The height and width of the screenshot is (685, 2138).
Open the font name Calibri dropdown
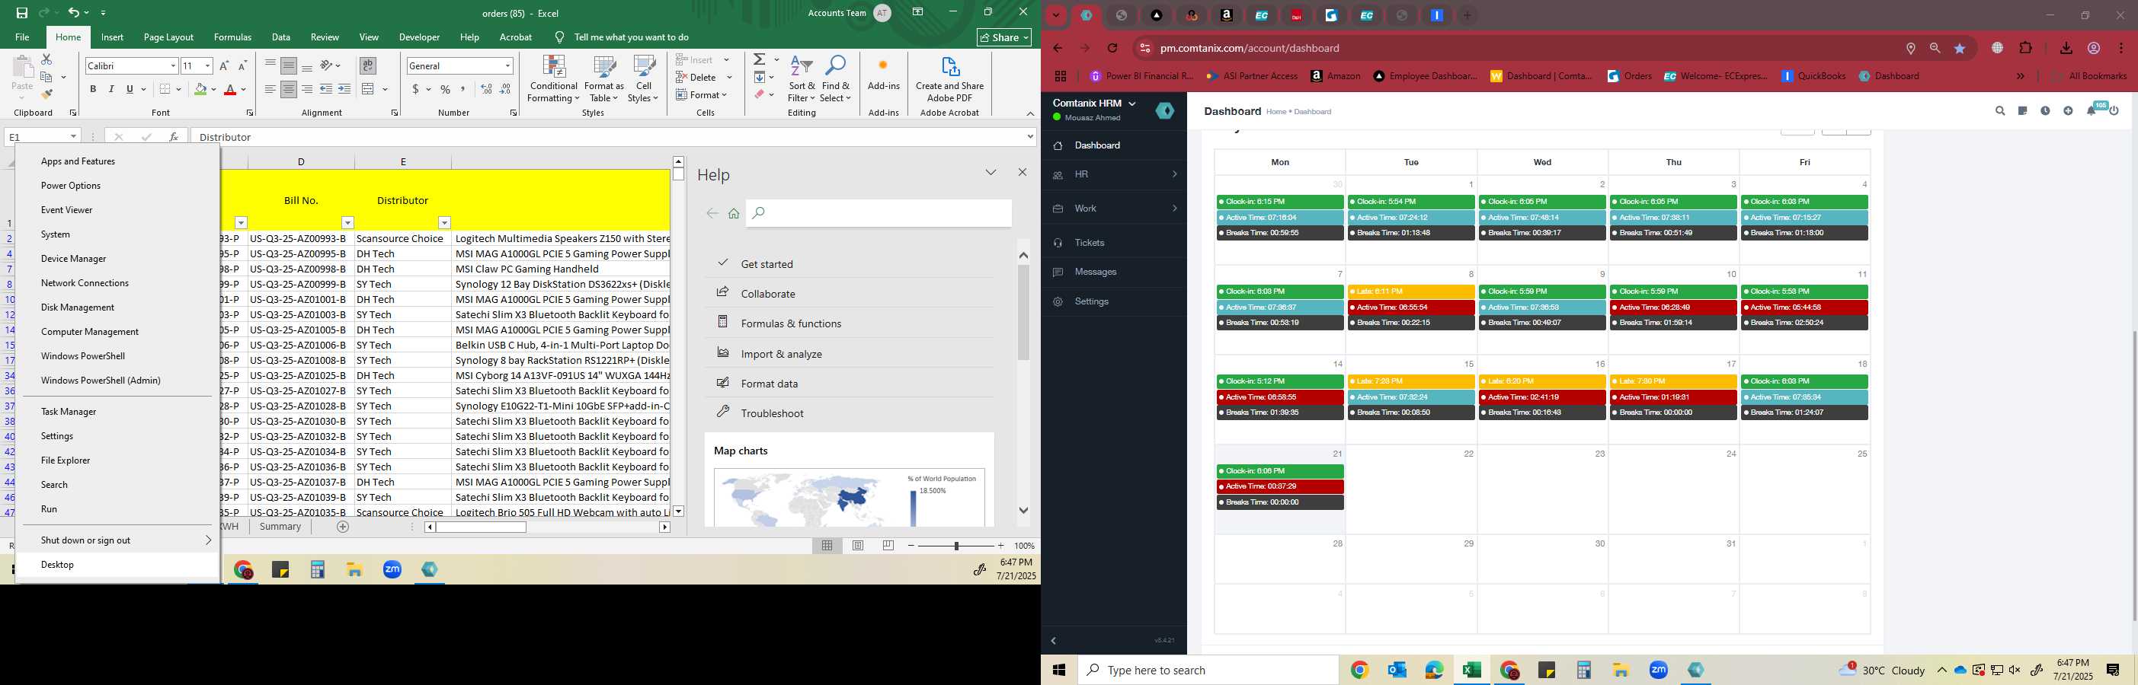(173, 65)
